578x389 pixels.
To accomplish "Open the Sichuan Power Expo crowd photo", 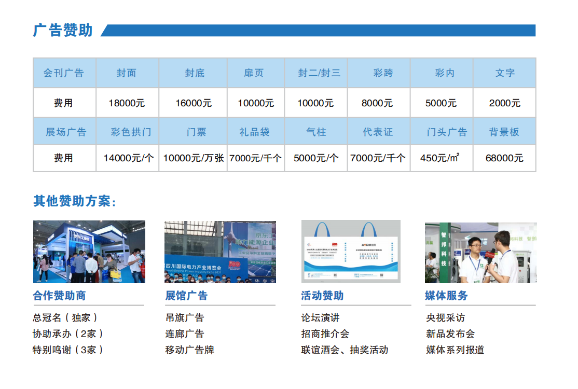I will pos(220,252).
